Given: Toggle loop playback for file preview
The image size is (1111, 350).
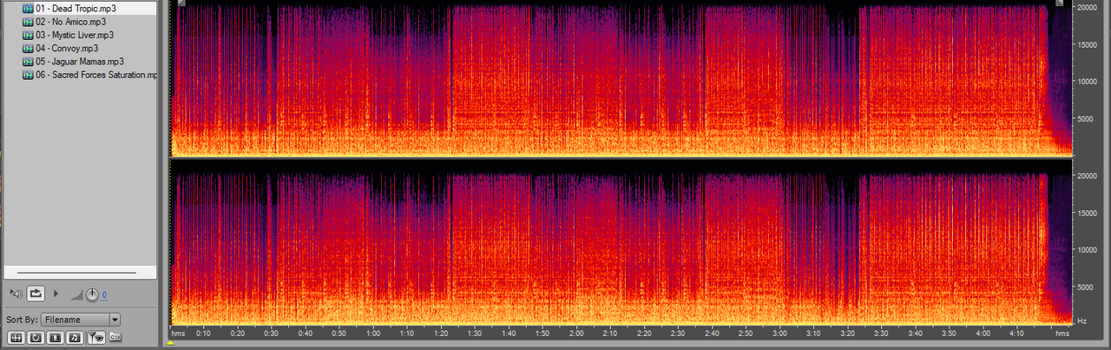Looking at the screenshot, I should click(x=36, y=294).
